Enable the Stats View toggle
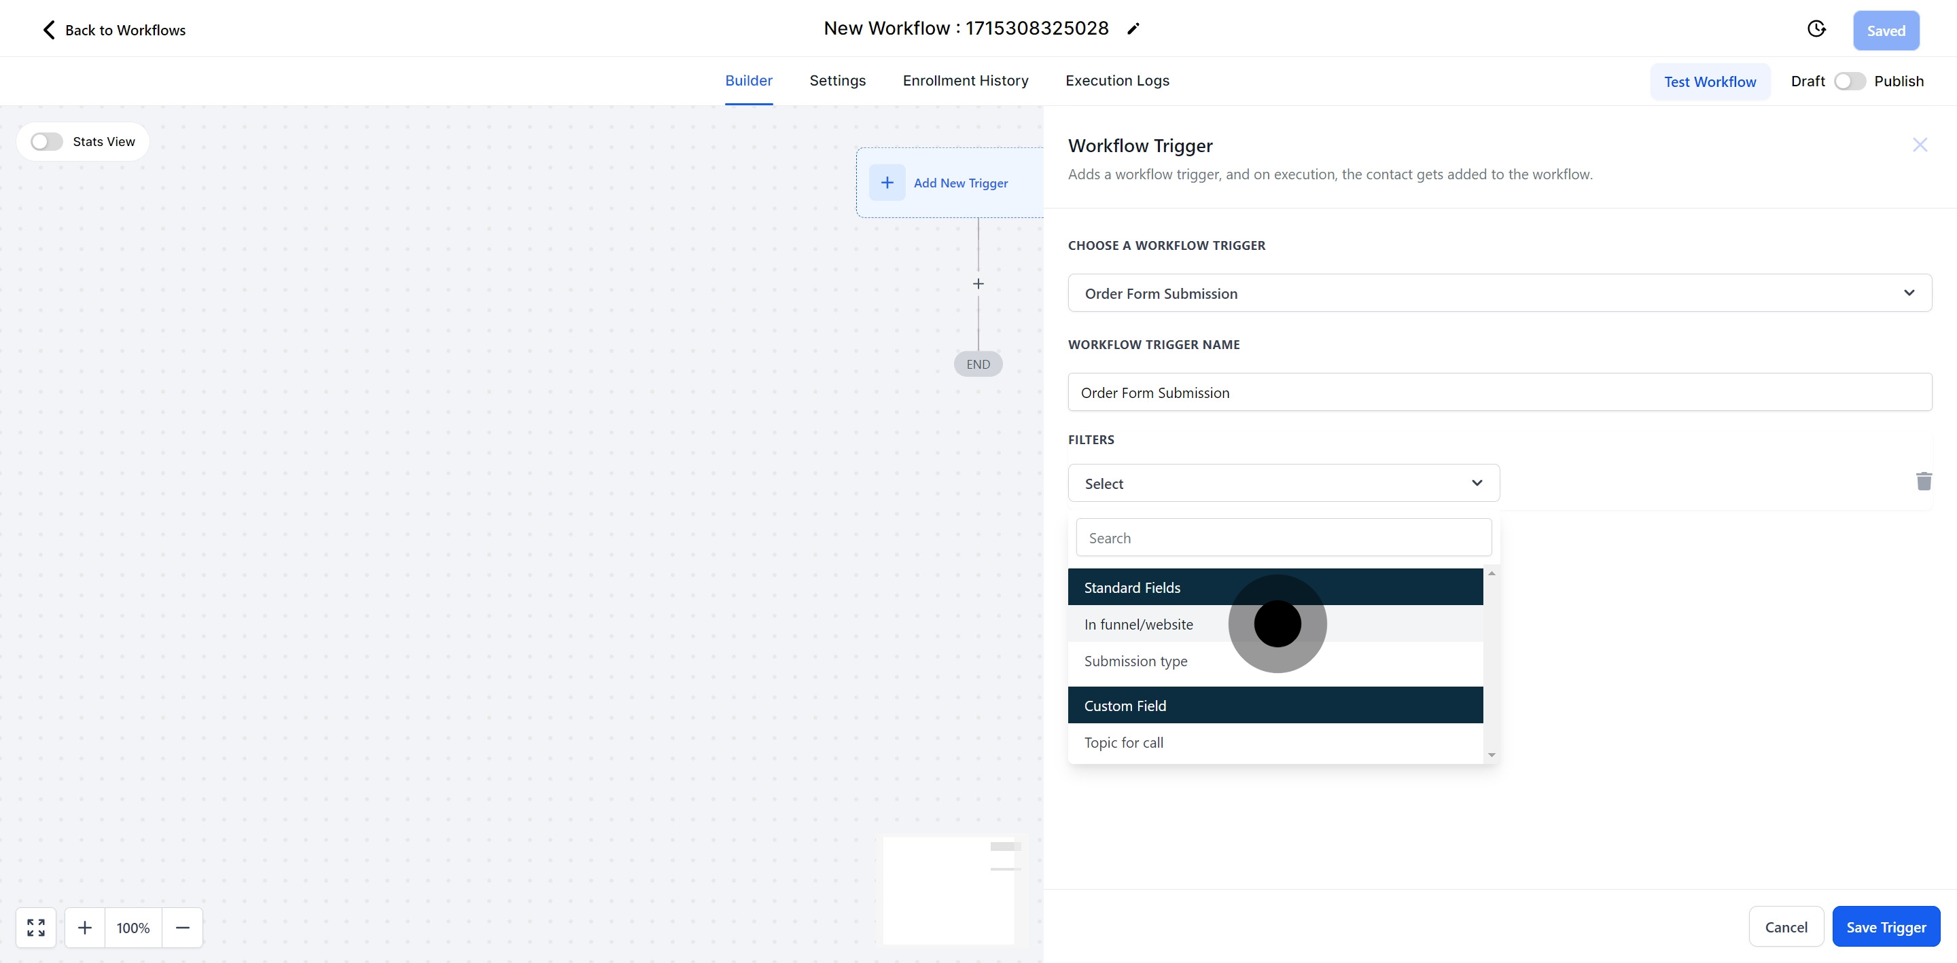The width and height of the screenshot is (1957, 963). click(x=46, y=141)
